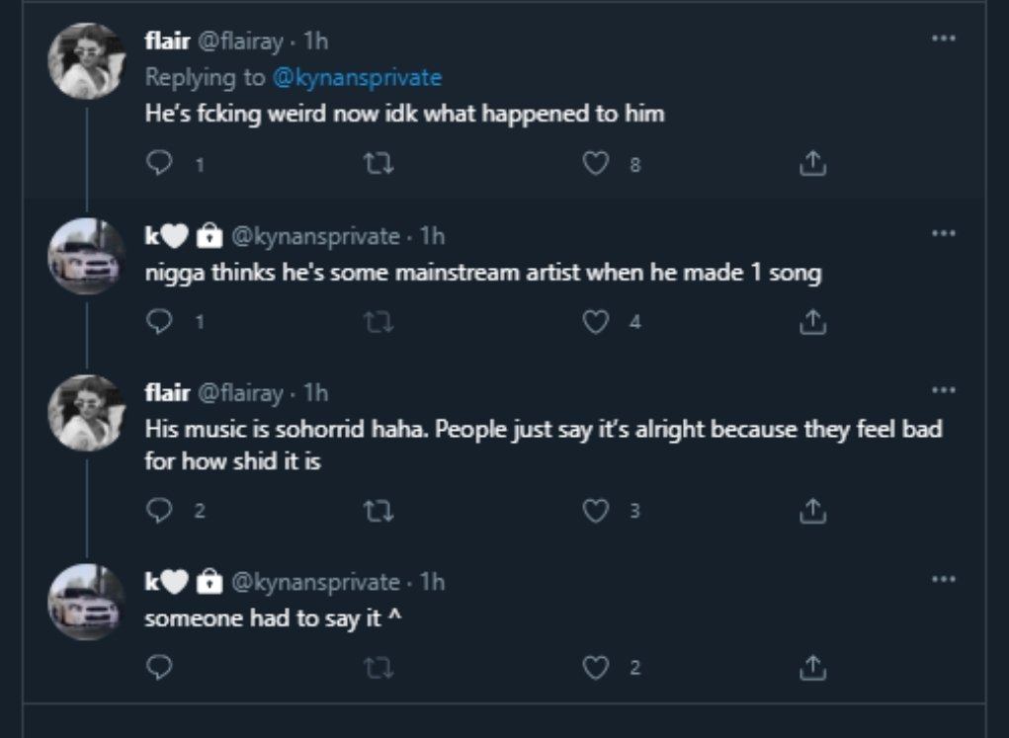The height and width of the screenshot is (738, 1009).
Task: Retweet the 'His music is sohorrid' tweet
Action: click(378, 510)
